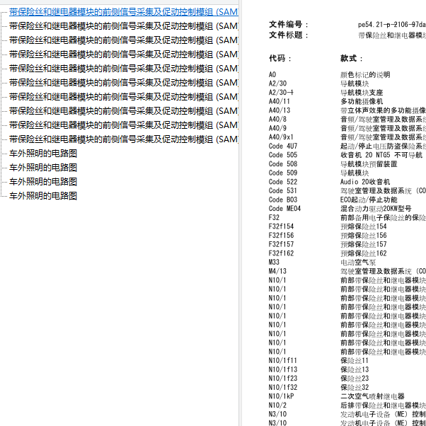
Task: Select code N10/2
Action: (x=277, y=405)
